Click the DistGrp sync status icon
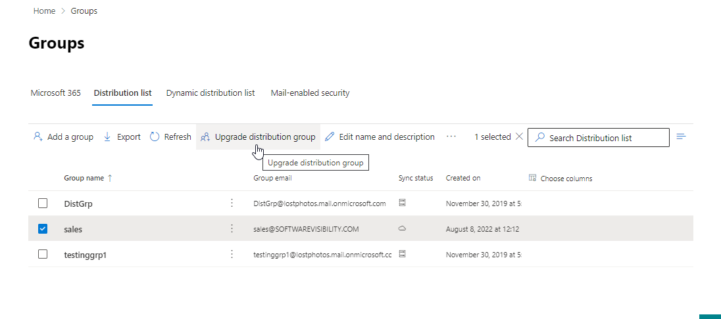721x319 pixels. 403,202
